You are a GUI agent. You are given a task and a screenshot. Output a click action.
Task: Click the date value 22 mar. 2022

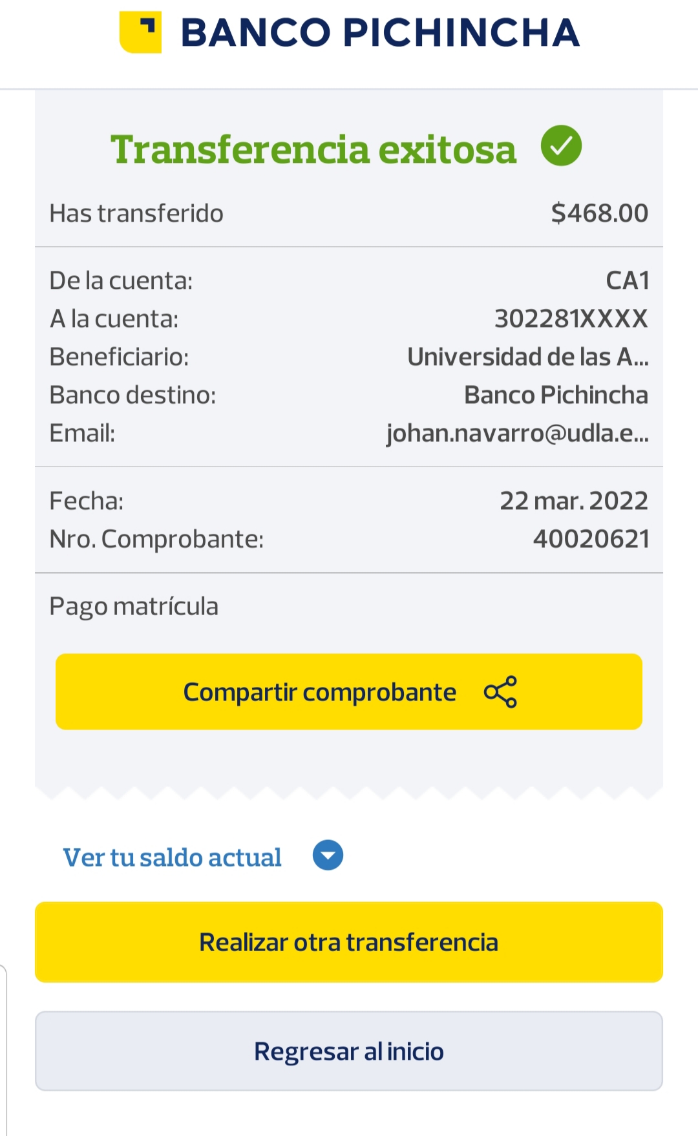(573, 501)
